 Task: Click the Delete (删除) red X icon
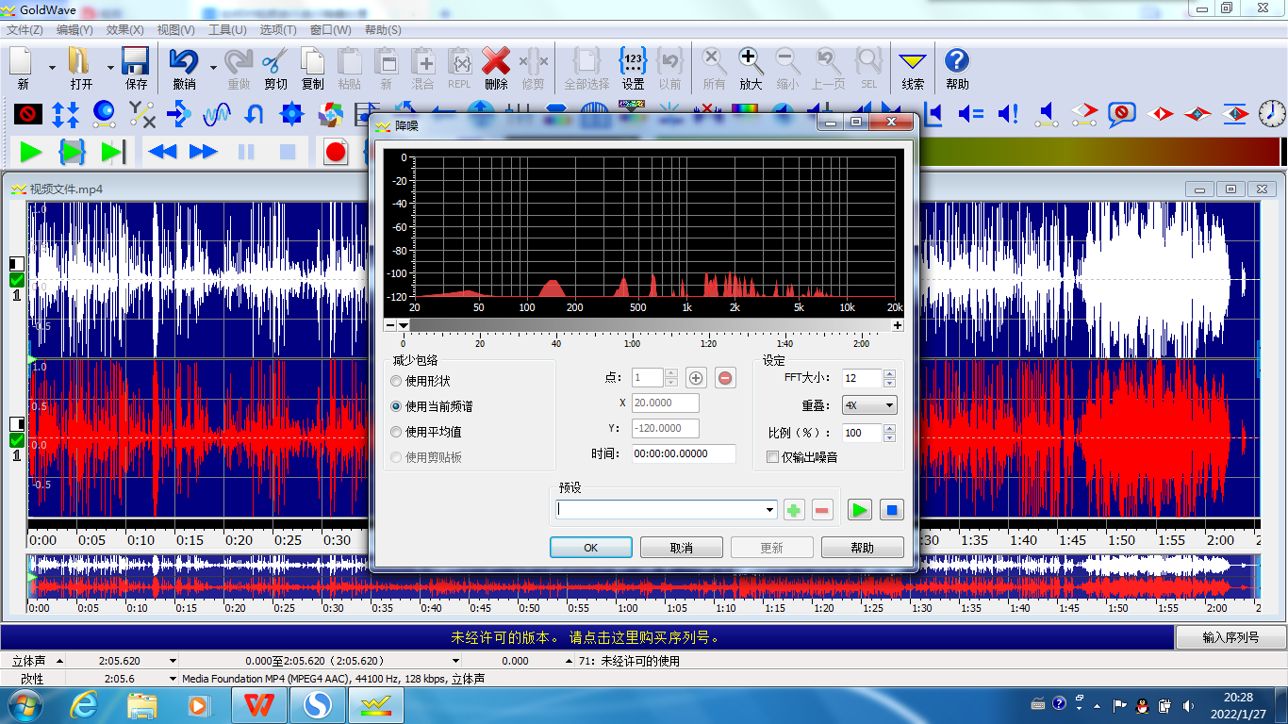496,62
